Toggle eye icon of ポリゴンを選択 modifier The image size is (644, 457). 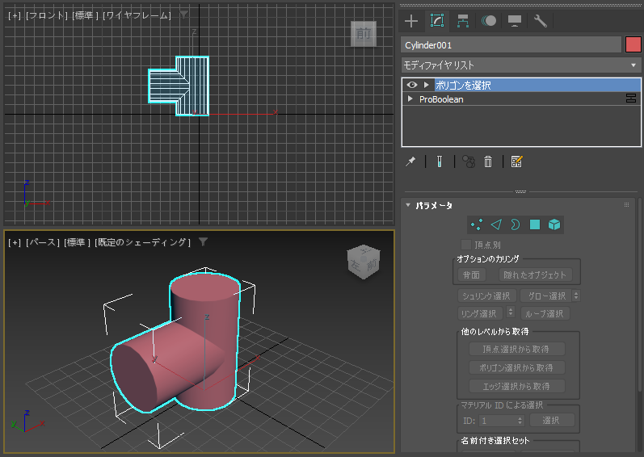412,85
